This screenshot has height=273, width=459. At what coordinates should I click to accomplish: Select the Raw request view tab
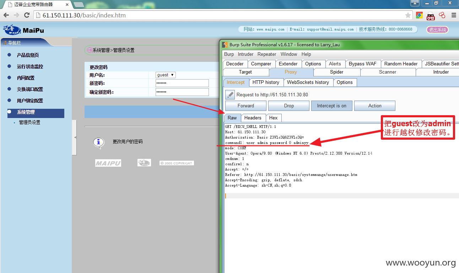pos(232,118)
